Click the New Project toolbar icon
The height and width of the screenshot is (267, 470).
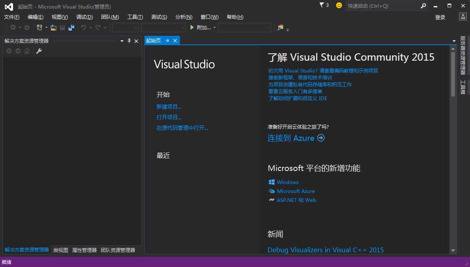(40, 28)
